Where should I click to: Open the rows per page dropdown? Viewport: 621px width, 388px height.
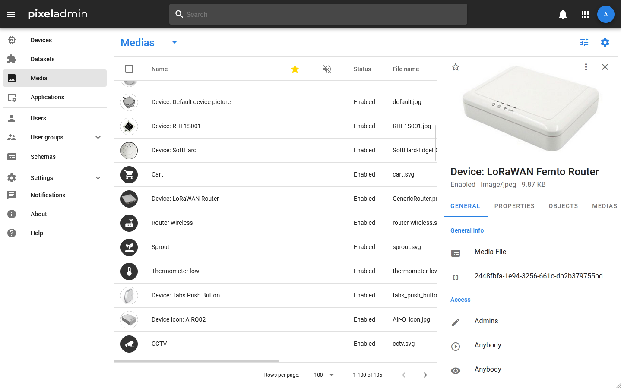tap(325, 375)
